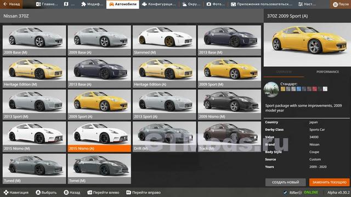The width and height of the screenshot is (351, 197).
Task: Click the Derby Class Sports Car value
Action: [317, 130]
